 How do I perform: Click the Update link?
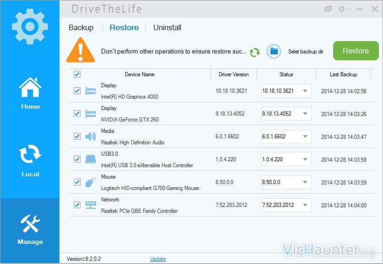pos(158,259)
